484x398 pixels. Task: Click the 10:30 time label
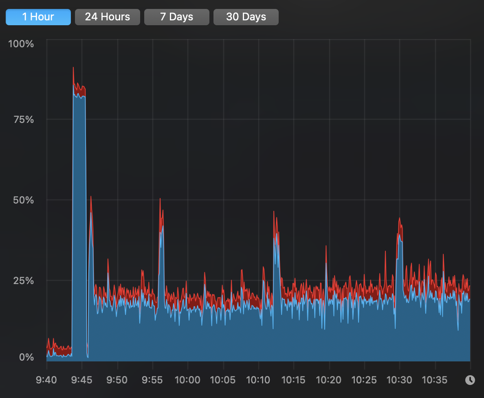pyautogui.click(x=399, y=380)
